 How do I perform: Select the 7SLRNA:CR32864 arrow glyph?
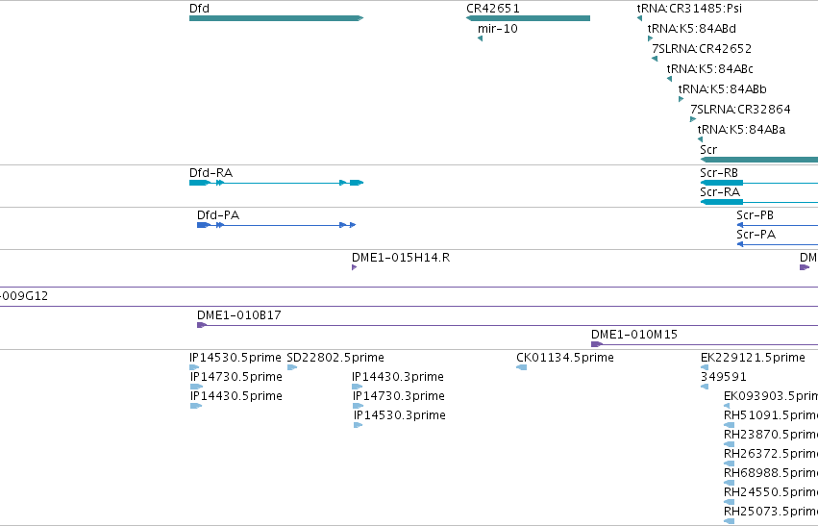[x=693, y=119]
